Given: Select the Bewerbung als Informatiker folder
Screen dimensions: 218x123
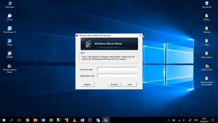Looking at the screenshot, I should [207, 81].
